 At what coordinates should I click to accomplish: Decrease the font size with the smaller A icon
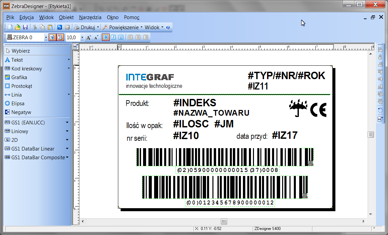(x=96, y=38)
